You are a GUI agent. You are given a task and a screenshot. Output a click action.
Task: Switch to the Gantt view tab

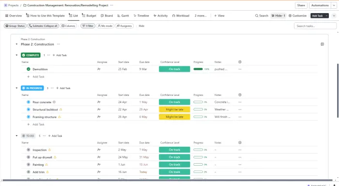[x=123, y=16]
